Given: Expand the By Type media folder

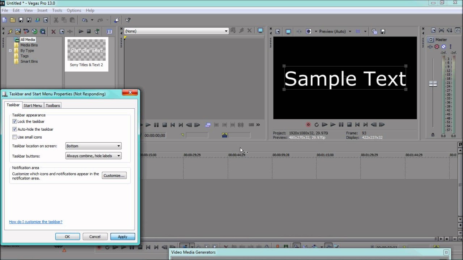Looking at the screenshot, I should [10, 51].
